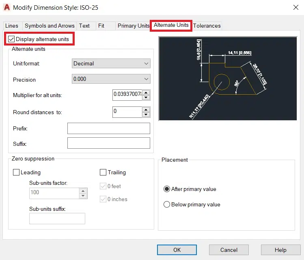Viewport: 304px width, 260px height.
Task: Increase Multiplier for alt units value
Action: [x=146, y=92]
